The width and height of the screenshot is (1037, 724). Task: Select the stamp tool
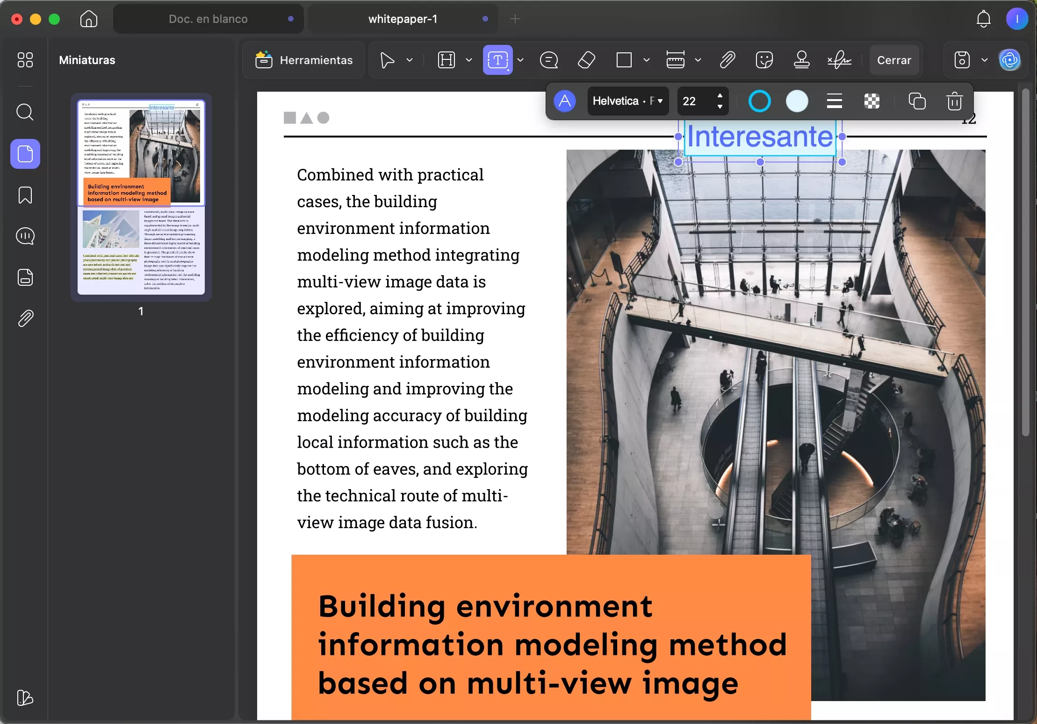point(802,60)
